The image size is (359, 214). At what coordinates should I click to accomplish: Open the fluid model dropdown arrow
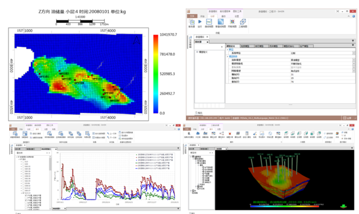354,60
